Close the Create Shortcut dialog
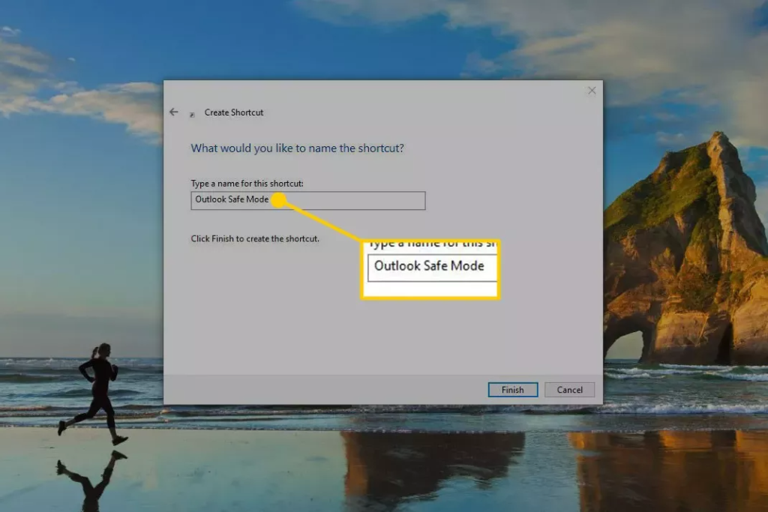768x512 pixels. point(592,91)
